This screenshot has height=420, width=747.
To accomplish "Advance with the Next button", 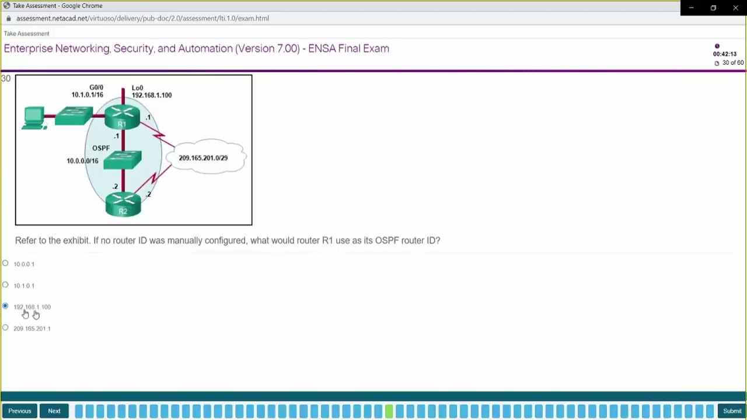I will click(54, 411).
